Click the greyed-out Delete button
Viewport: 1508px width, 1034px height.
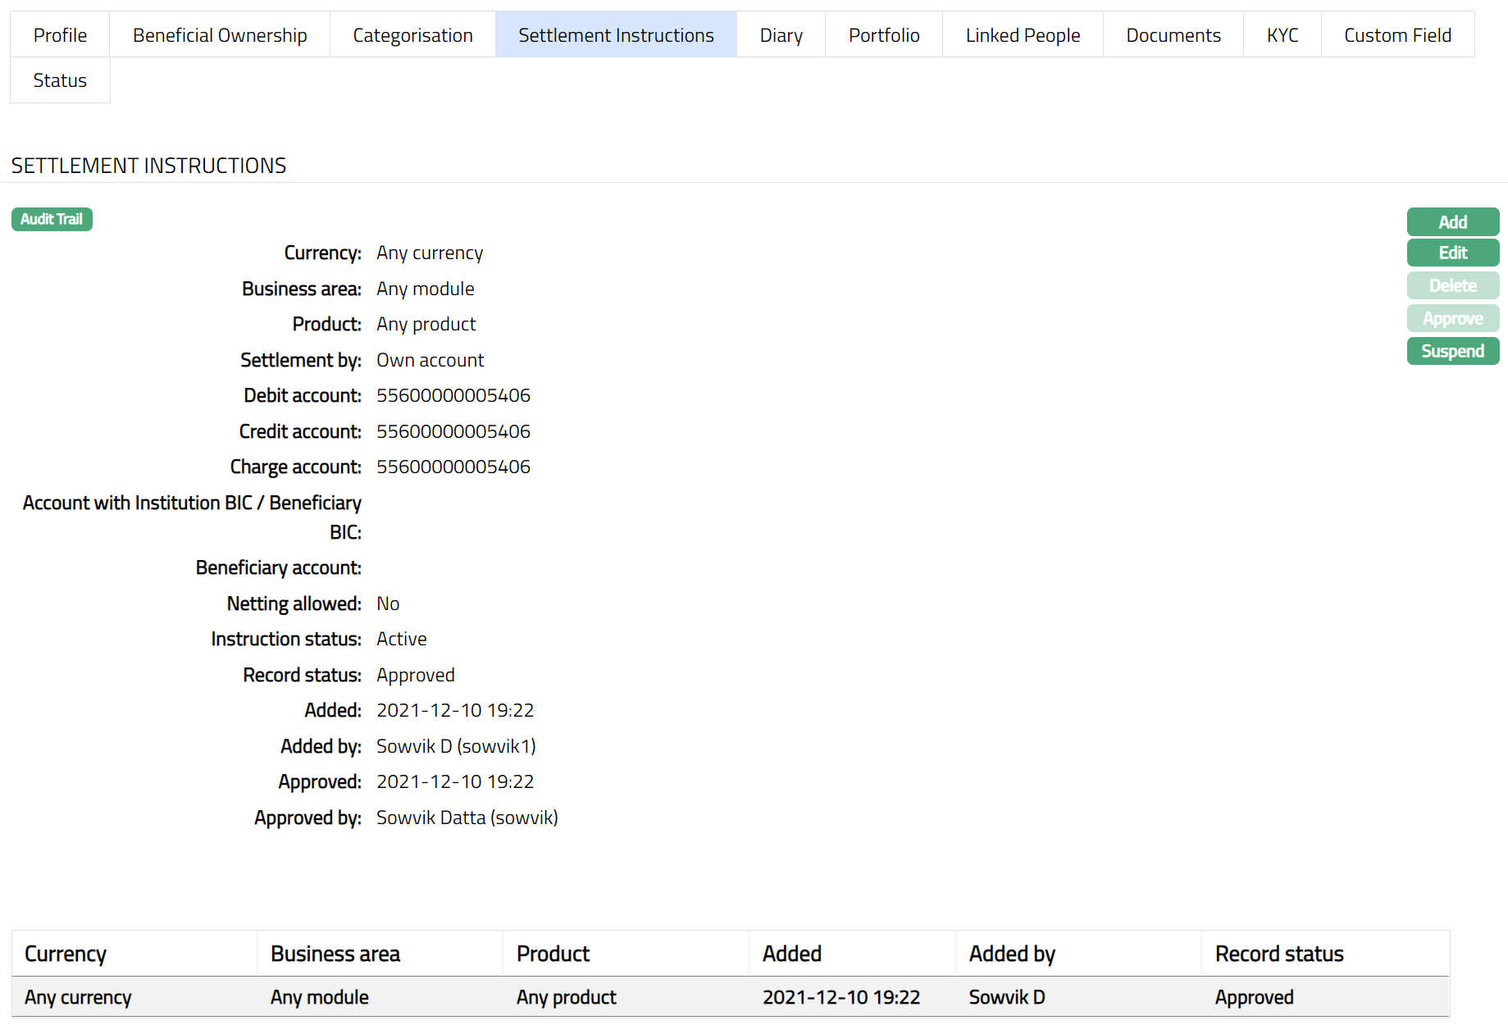[1452, 285]
